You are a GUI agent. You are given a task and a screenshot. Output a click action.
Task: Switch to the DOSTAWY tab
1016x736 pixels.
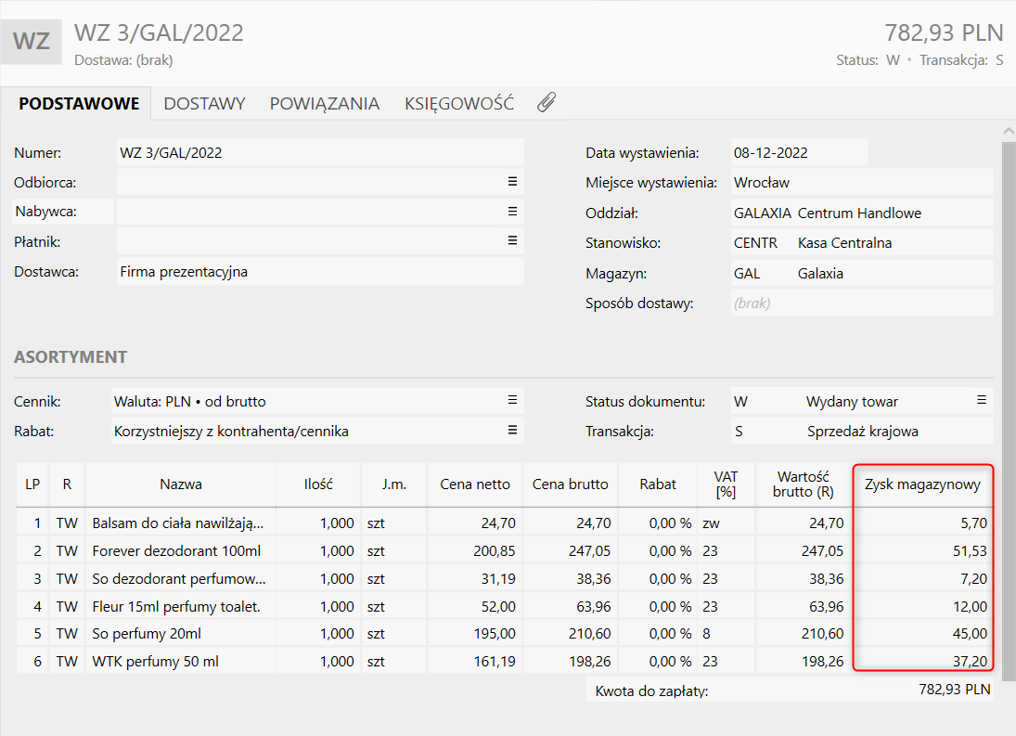pos(204,103)
